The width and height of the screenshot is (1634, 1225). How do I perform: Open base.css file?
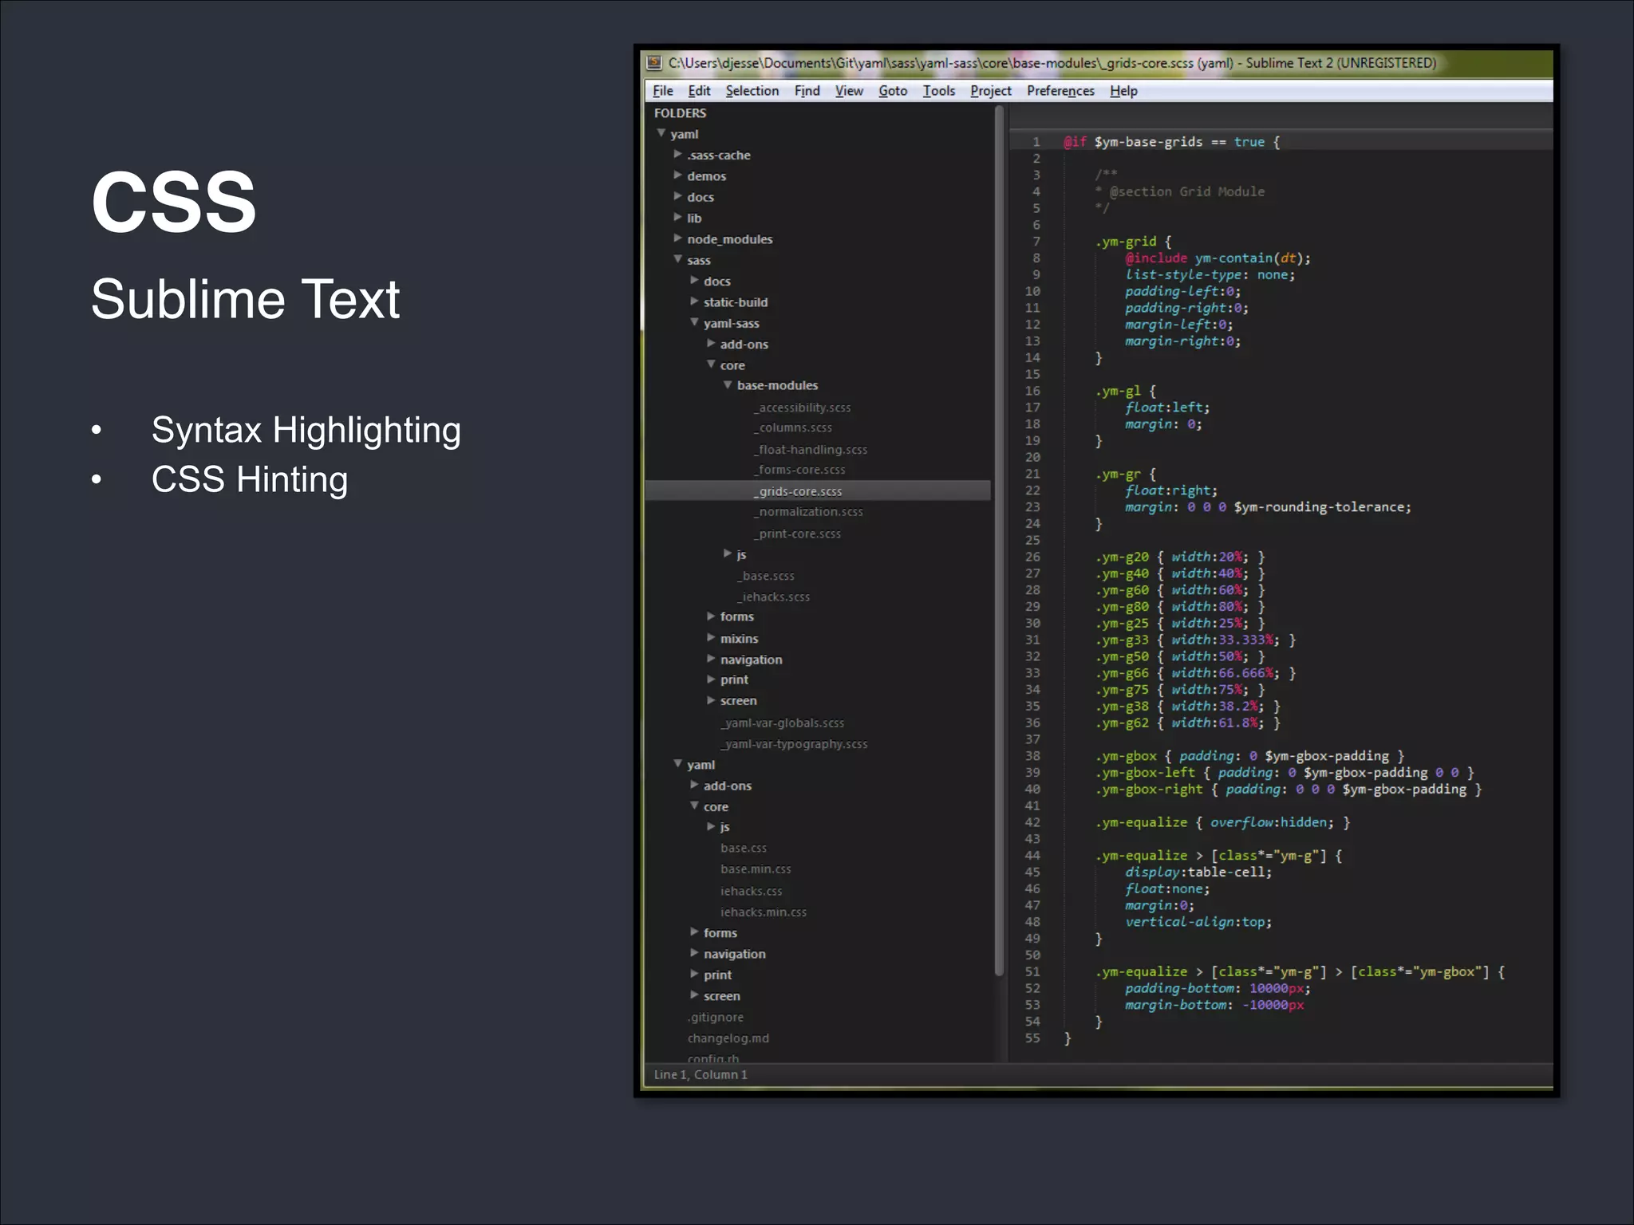[744, 849]
